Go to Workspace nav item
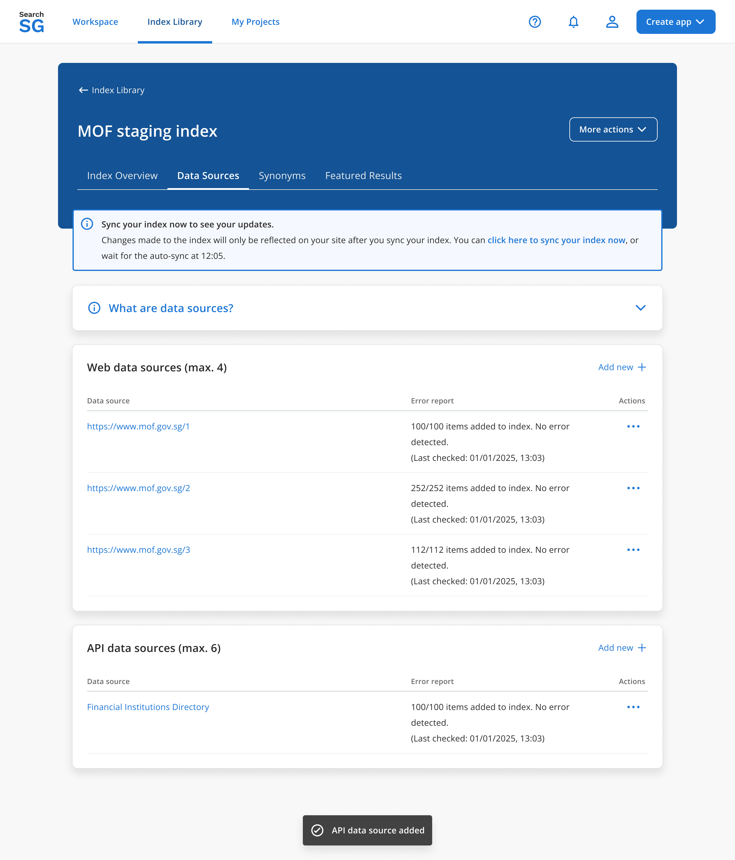Viewport: 735px width, 860px height. (95, 21)
